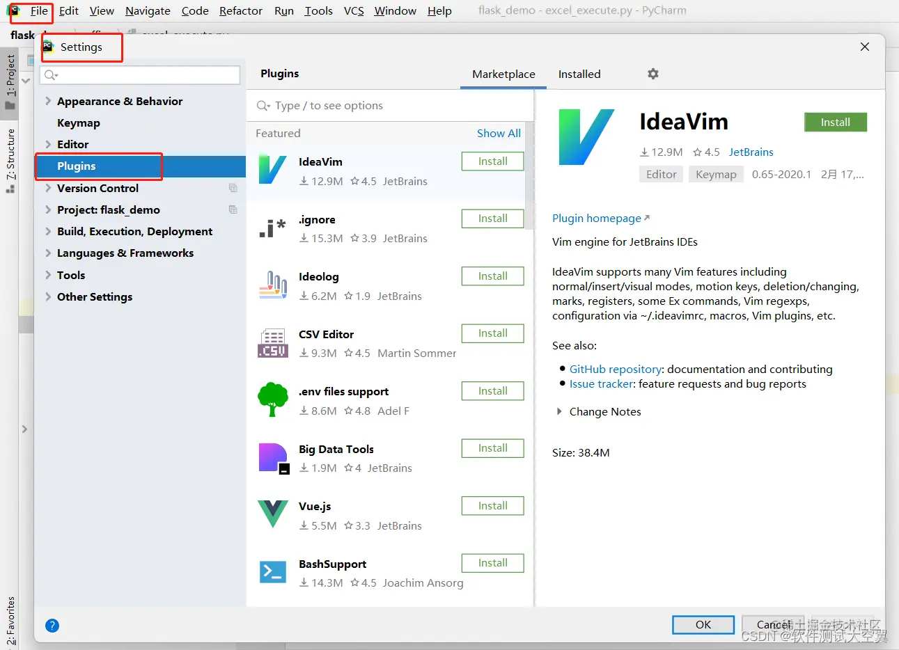Install the CSV Editor plugin

493,333
